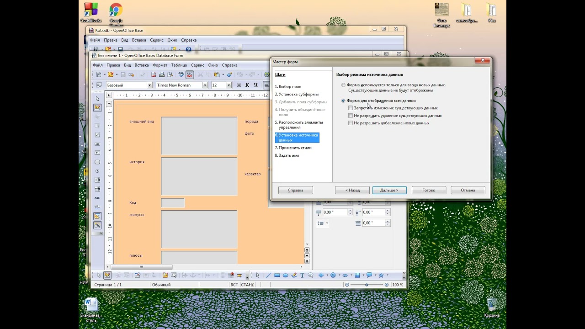Select radio 'Форма для отображения всех данных'
Screen dimensions: 585x329
click(343, 101)
